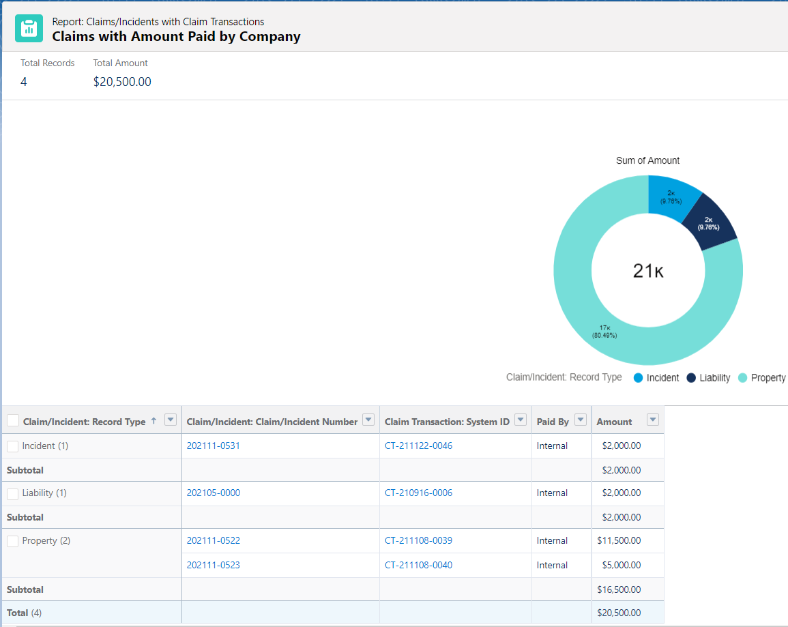This screenshot has width=788, height=627.
Task: Check the Property (2) group checkbox
Action: [13, 541]
